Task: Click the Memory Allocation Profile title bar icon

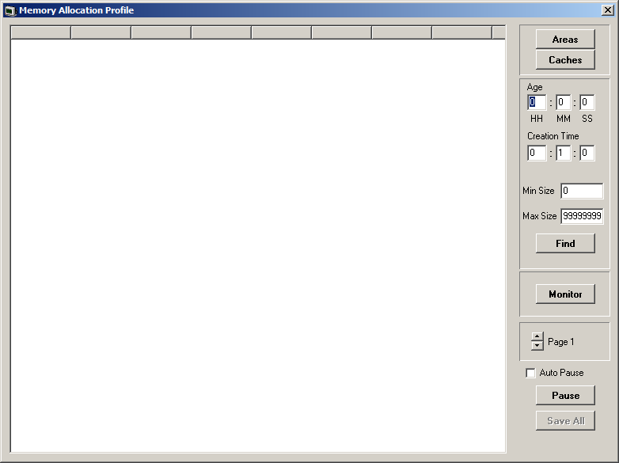Action: pos(10,10)
